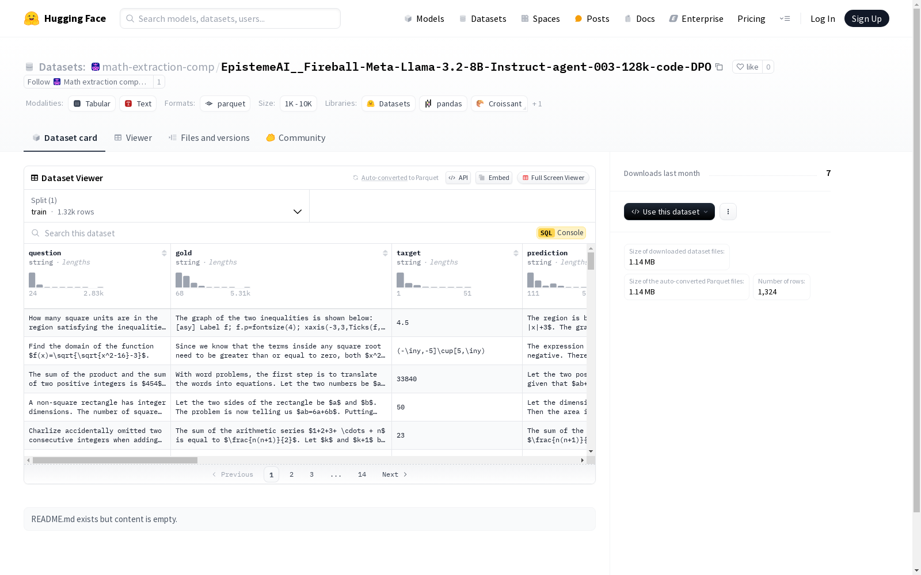This screenshot has height=575, width=921.
Task: Open Community tab
Action: click(296, 138)
